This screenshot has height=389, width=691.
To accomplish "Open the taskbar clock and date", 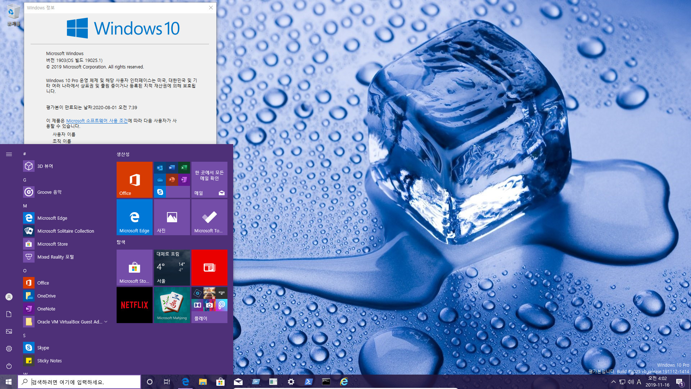I will [658, 382].
